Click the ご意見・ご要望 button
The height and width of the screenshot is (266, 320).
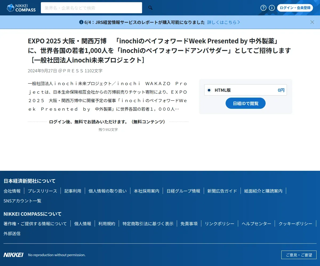(x=299, y=255)
